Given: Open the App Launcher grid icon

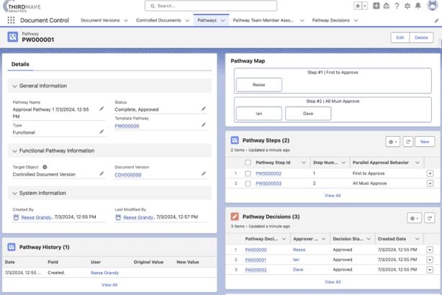Looking at the screenshot, I should click(11, 20).
